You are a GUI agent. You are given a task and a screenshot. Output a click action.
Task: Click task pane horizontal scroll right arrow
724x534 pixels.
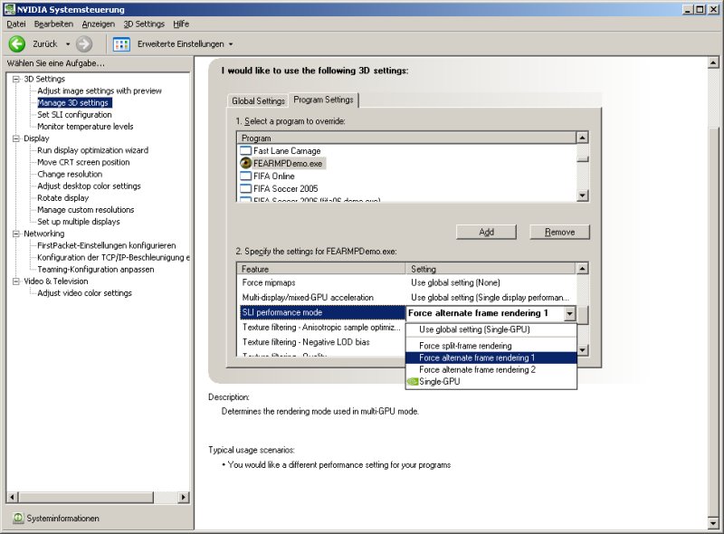184,497
